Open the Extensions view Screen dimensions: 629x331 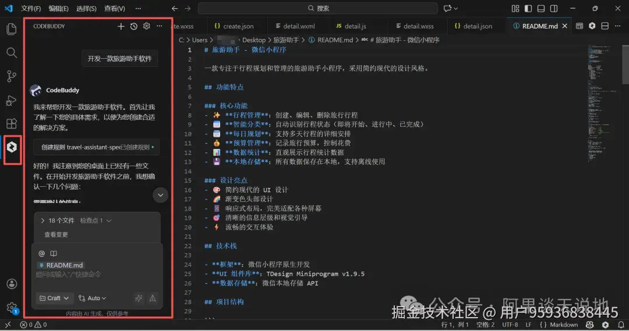tap(12, 123)
